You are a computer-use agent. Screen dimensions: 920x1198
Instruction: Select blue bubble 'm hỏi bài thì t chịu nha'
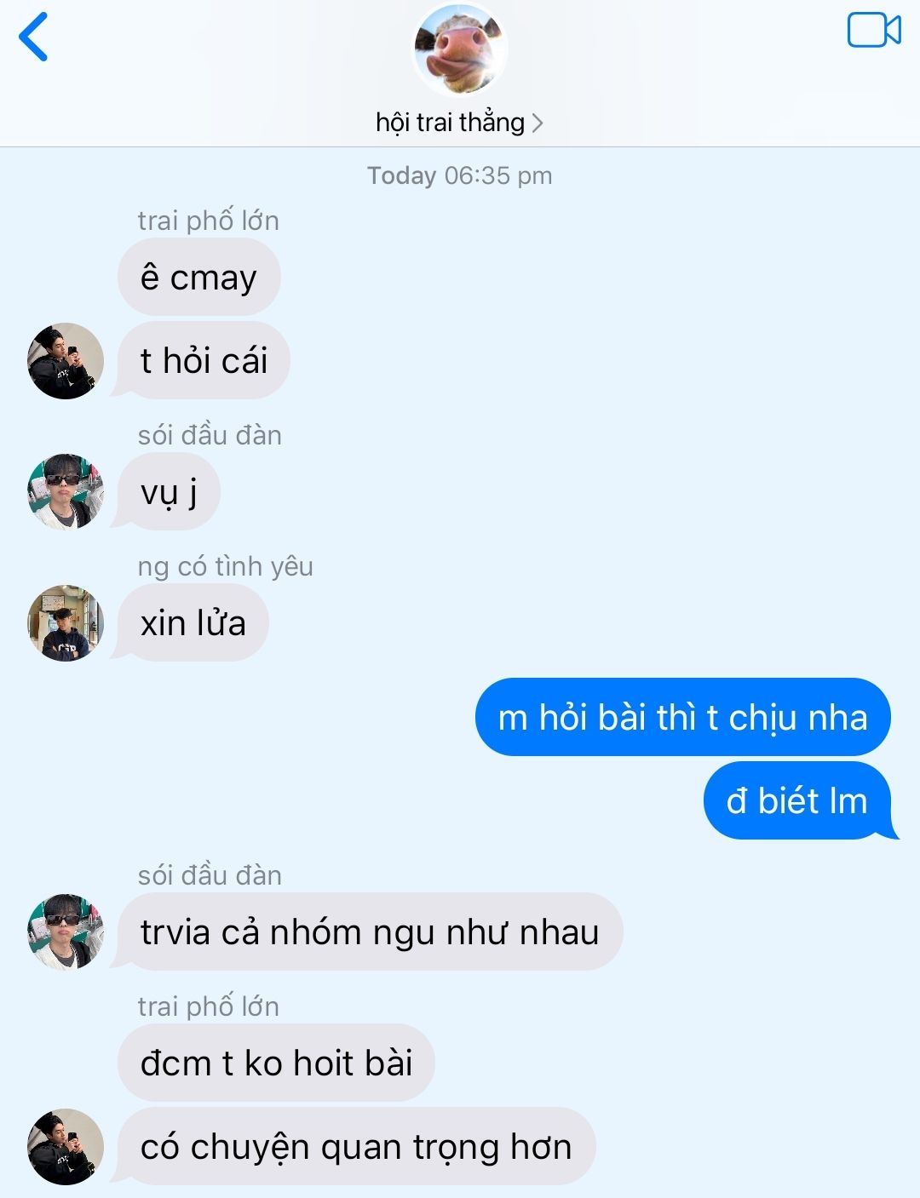tap(683, 717)
